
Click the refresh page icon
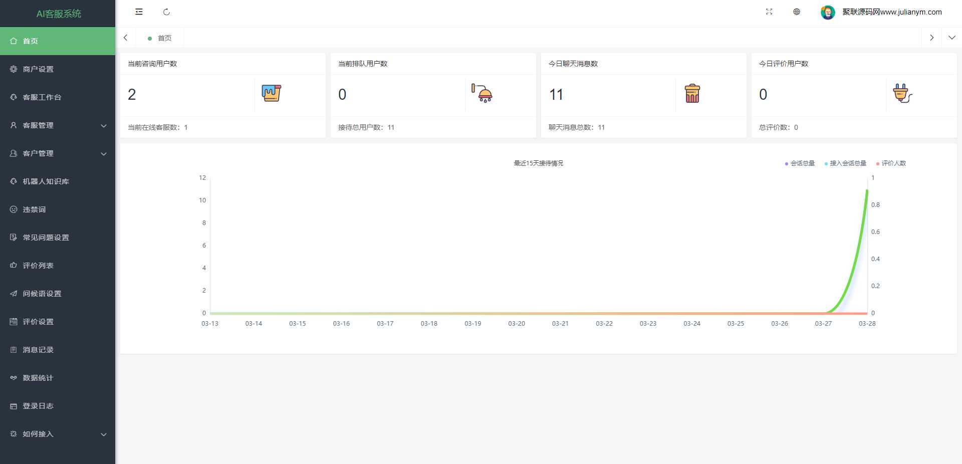coord(166,12)
